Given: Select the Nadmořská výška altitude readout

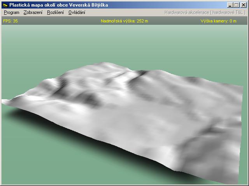Looking at the screenshot, I should (x=124, y=21).
